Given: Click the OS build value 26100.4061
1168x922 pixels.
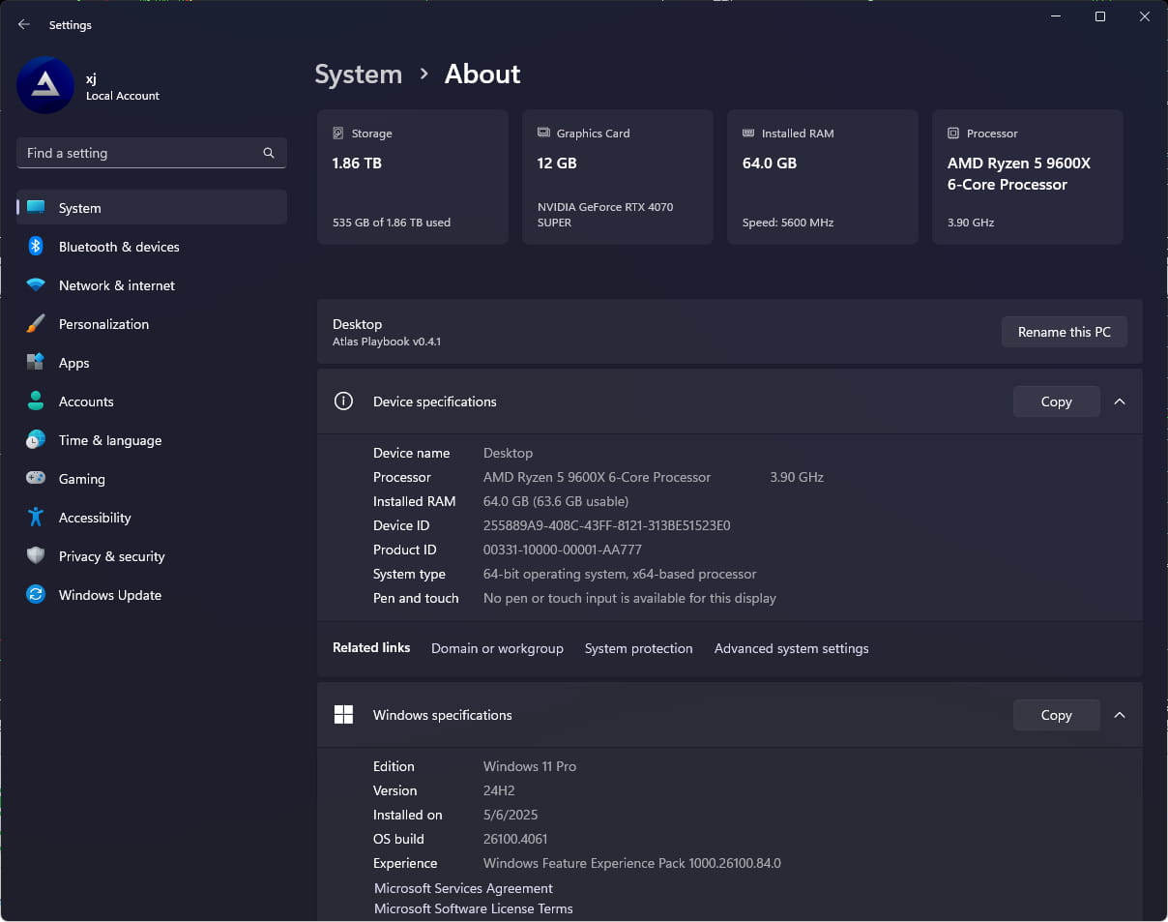Looking at the screenshot, I should click(515, 839).
